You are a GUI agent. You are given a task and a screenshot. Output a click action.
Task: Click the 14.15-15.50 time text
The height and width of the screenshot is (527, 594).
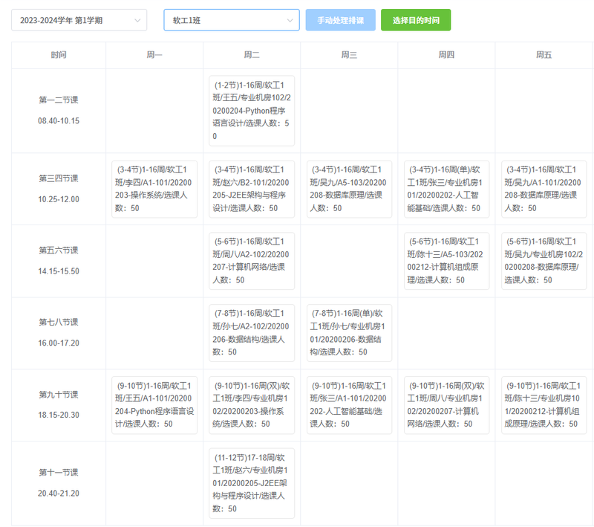coord(59,271)
